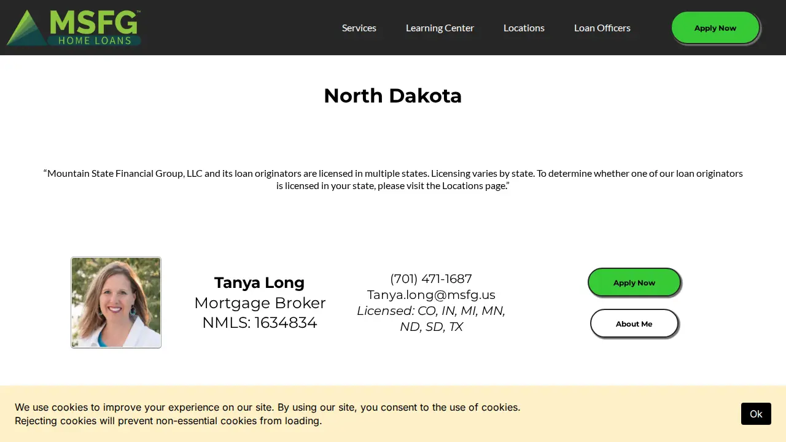The image size is (786, 442).
Task: Click Apply Now beside Tanya Long
Action: coord(634,282)
